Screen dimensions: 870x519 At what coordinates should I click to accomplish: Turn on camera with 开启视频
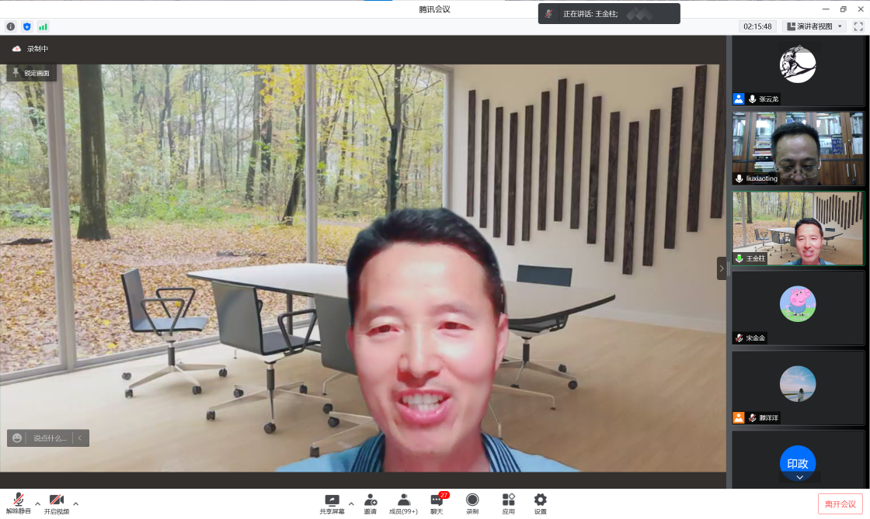(x=56, y=503)
